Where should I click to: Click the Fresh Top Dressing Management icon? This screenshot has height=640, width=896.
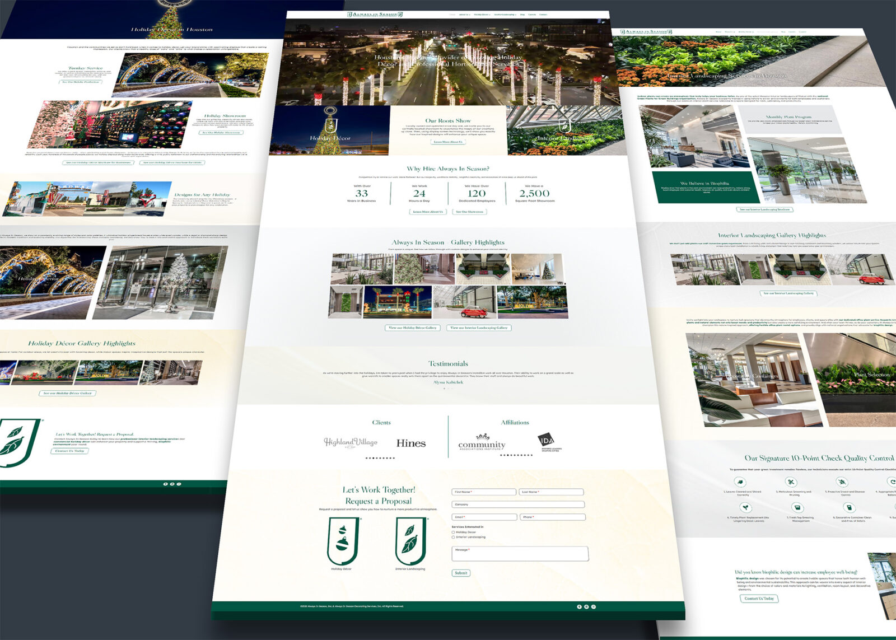[797, 508]
